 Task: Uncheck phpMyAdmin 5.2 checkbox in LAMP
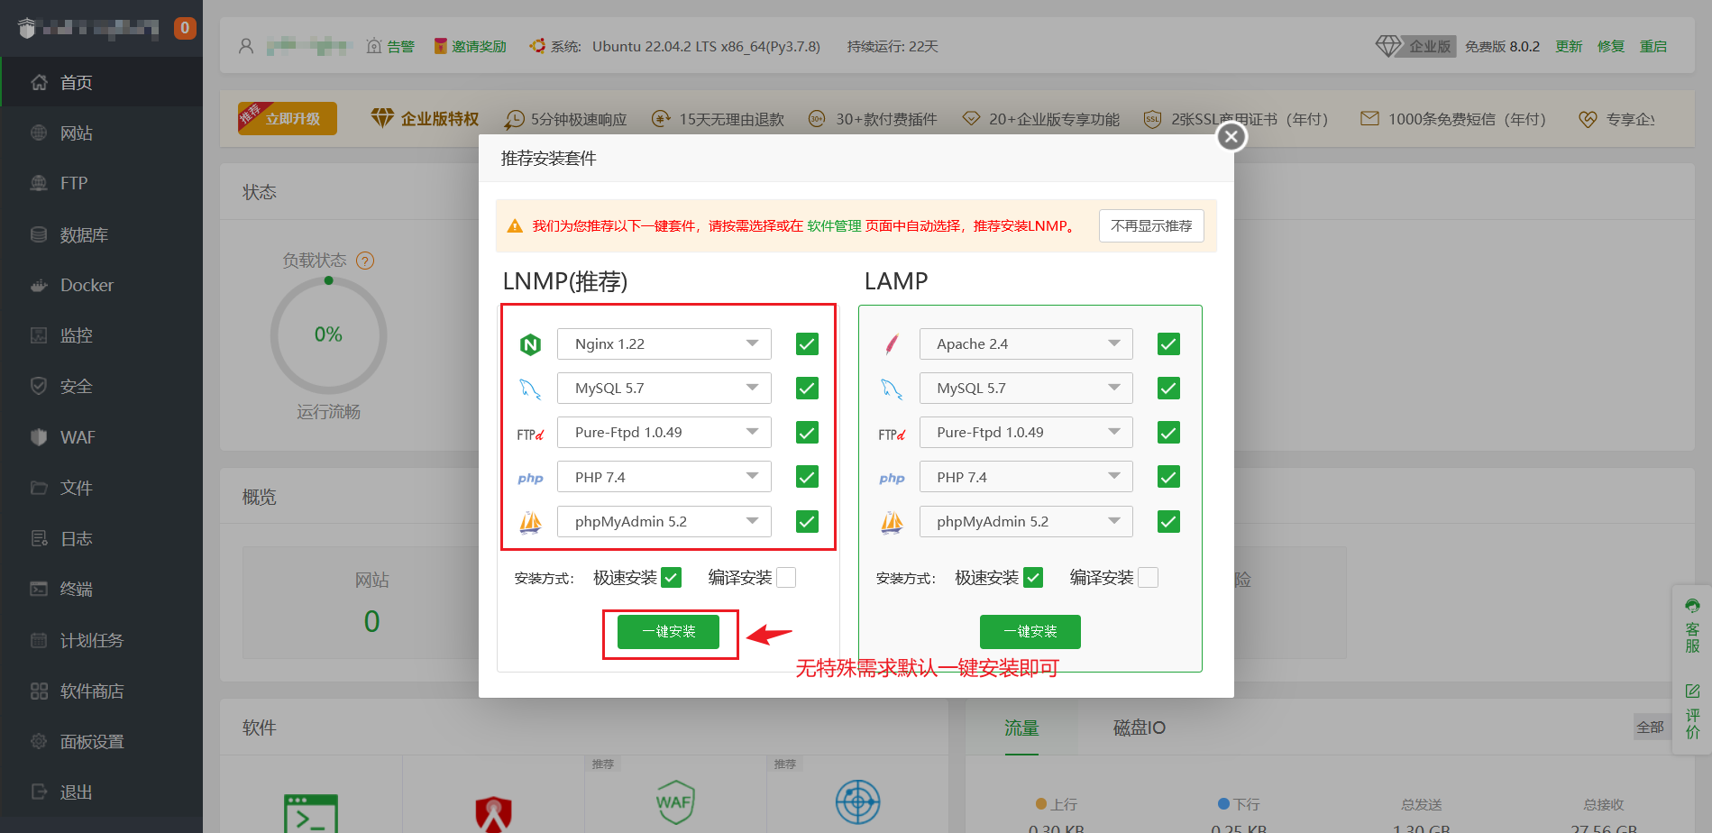(1168, 522)
